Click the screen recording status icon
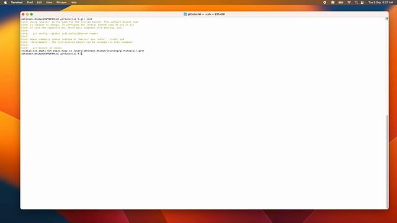 (x=324, y=2)
